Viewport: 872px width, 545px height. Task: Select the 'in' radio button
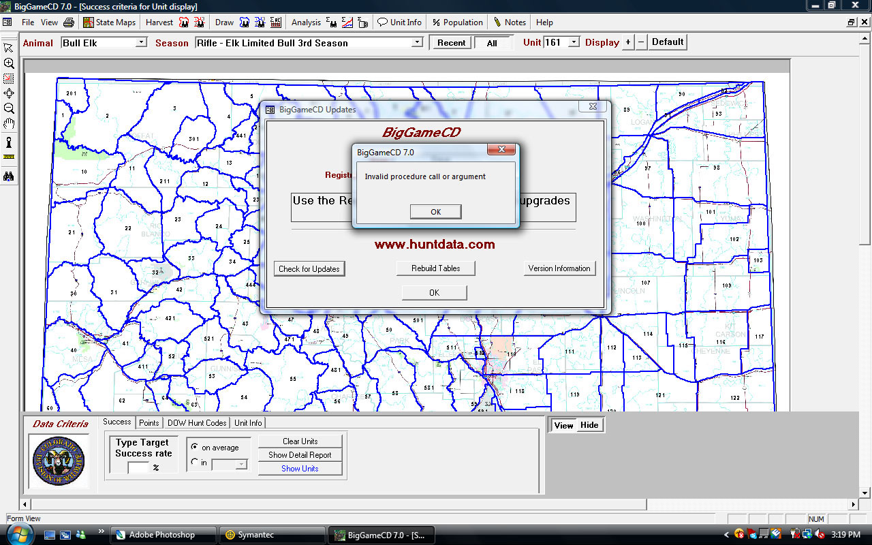(x=195, y=463)
